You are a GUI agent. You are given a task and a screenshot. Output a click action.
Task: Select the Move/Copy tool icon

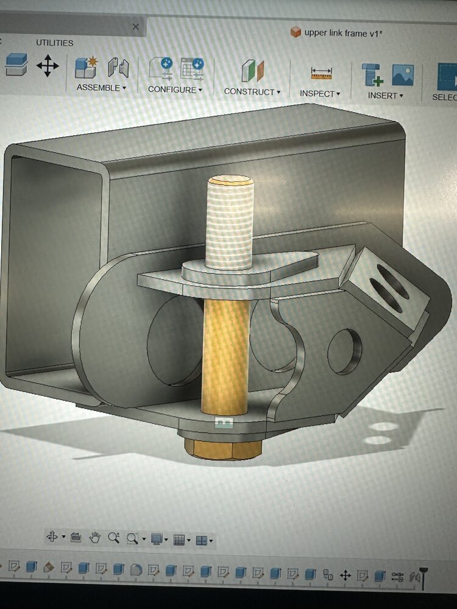pyautogui.click(x=48, y=65)
